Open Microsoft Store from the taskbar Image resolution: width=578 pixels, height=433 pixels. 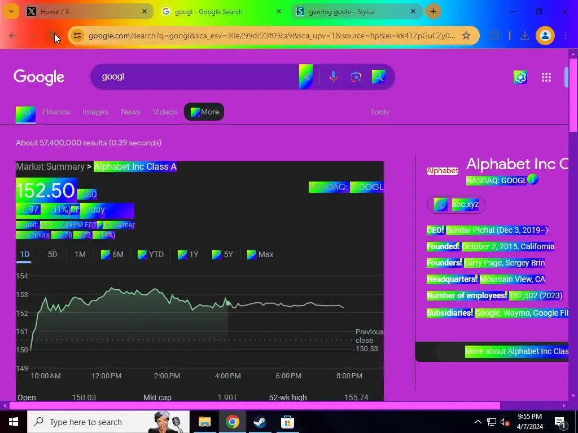pos(287,422)
